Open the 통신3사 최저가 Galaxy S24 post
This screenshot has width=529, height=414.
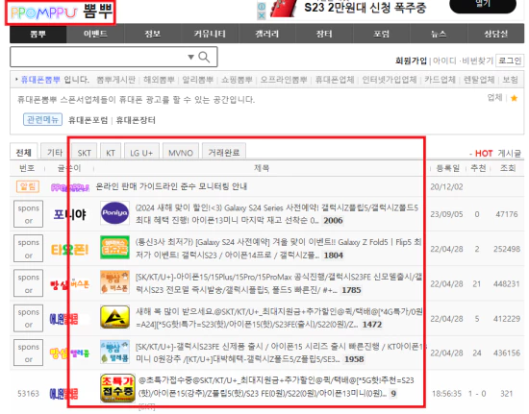[x=278, y=248]
